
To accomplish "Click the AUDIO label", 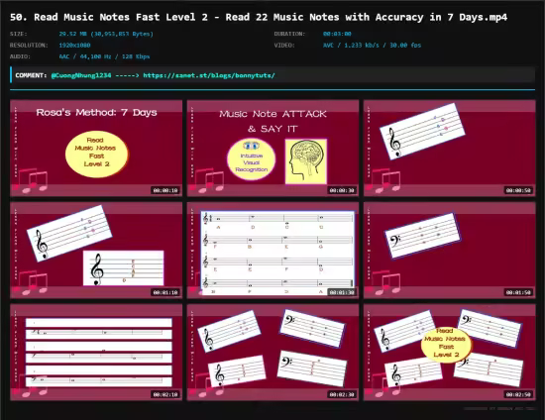I will point(20,56).
